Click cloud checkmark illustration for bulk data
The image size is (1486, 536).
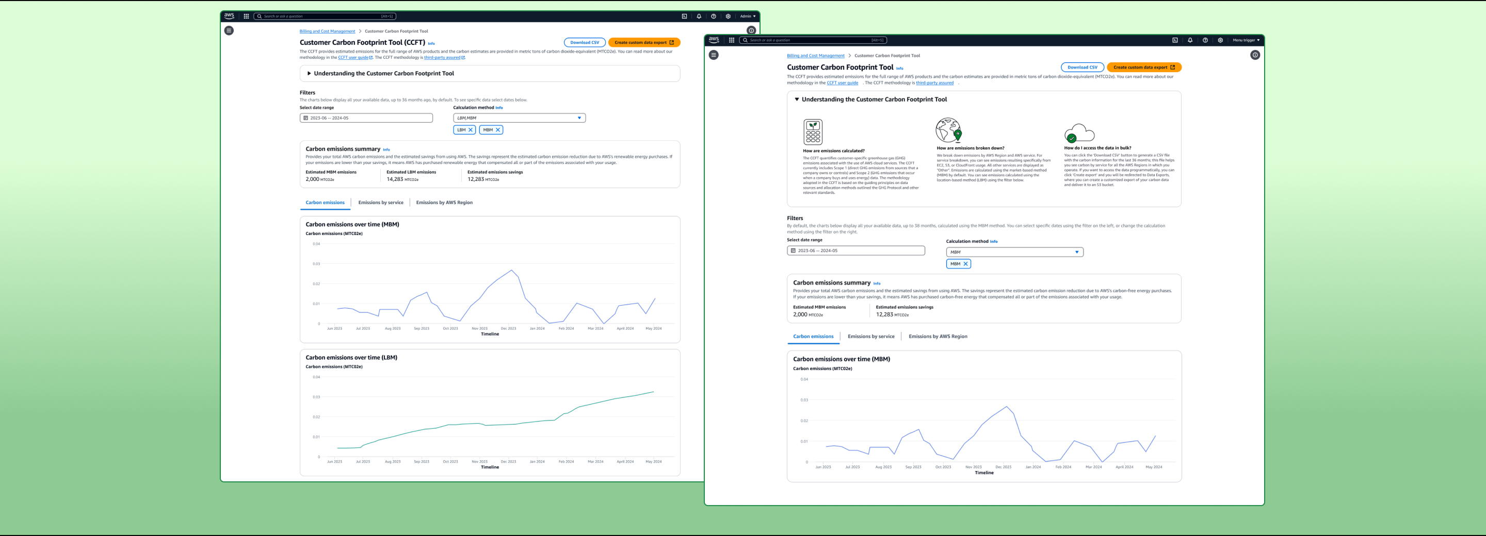coord(1079,133)
